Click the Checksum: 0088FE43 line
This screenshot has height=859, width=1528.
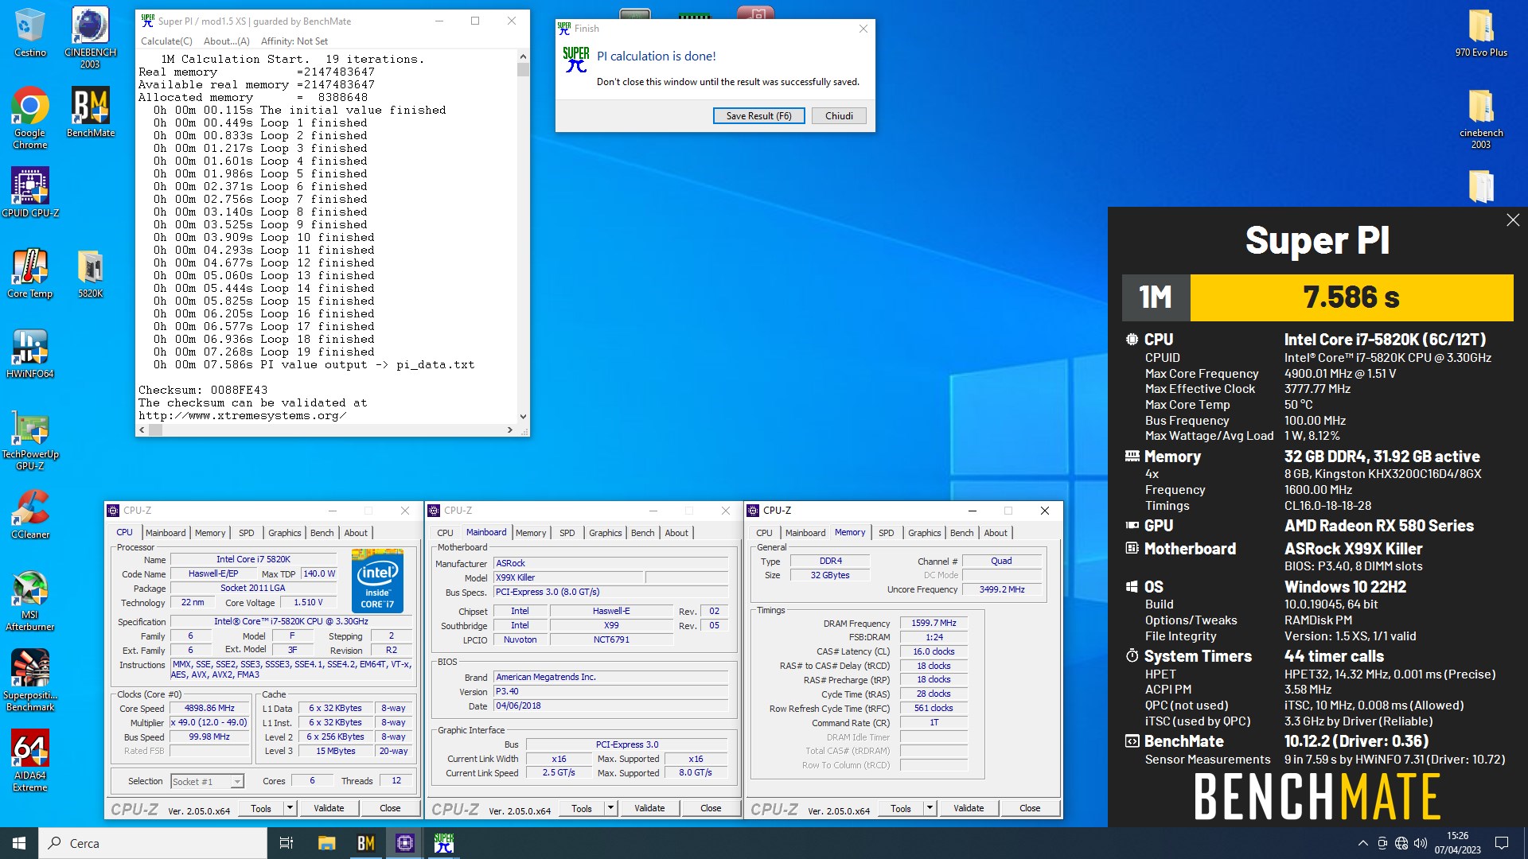point(203,390)
